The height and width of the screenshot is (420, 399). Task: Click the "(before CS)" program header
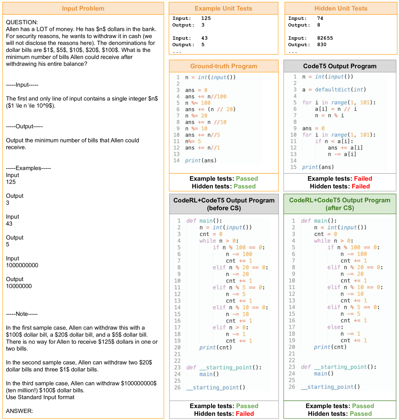(x=224, y=204)
